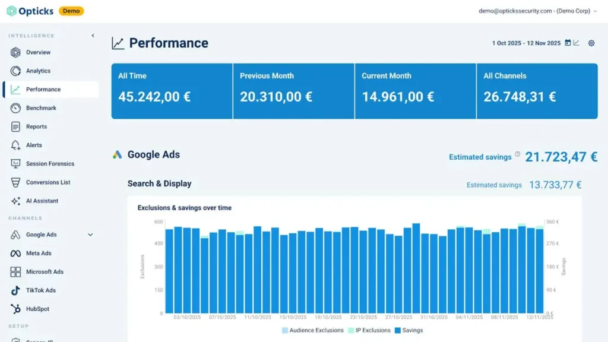This screenshot has height=342, width=608.
Task: Click the Analytics sidebar icon
Action: pyautogui.click(x=15, y=71)
